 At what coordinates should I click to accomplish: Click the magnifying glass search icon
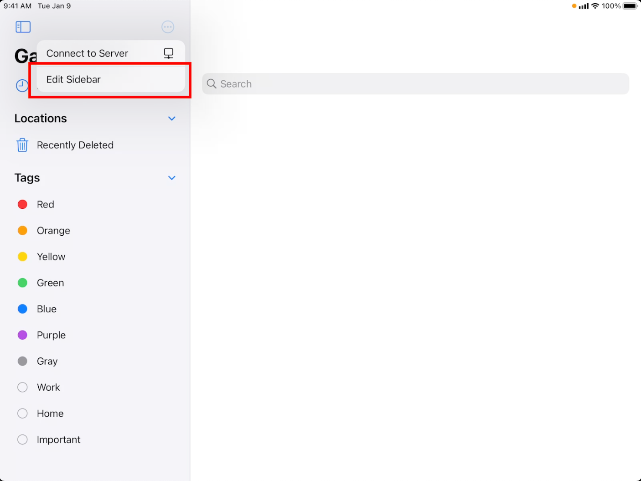[212, 84]
